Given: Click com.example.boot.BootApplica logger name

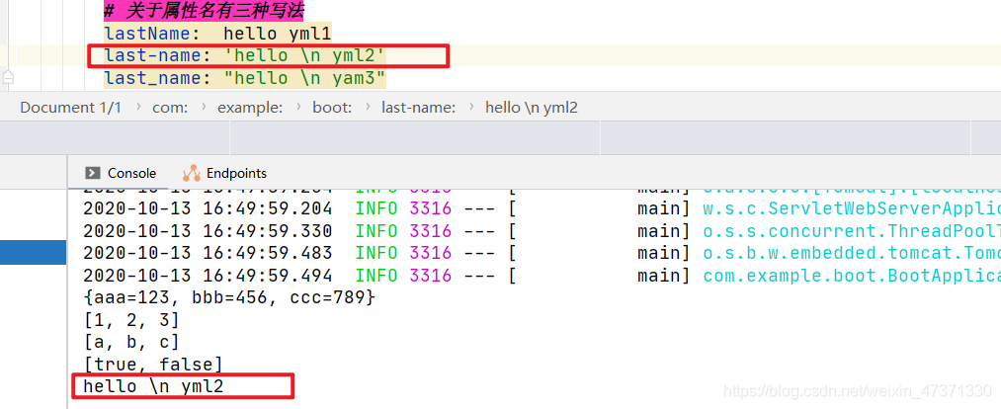Looking at the screenshot, I should [852, 276].
